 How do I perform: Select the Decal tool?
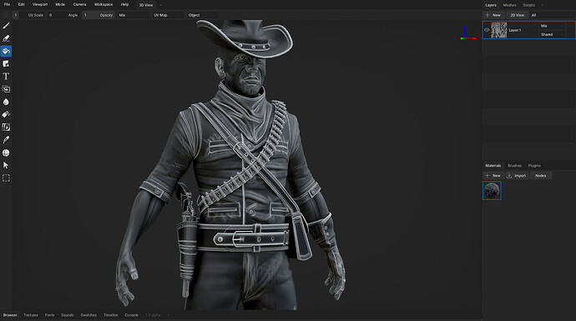pyautogui.click(x=6, y=64)
